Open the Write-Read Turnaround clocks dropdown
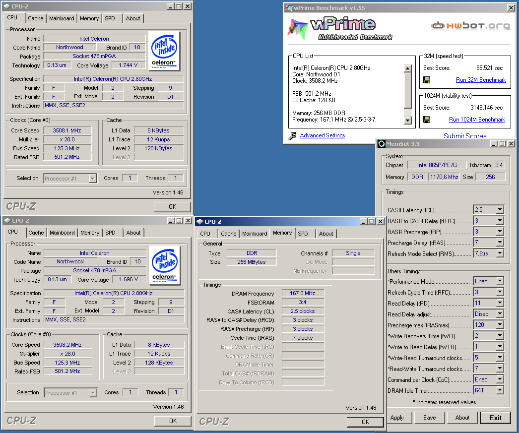 [500, 357]
